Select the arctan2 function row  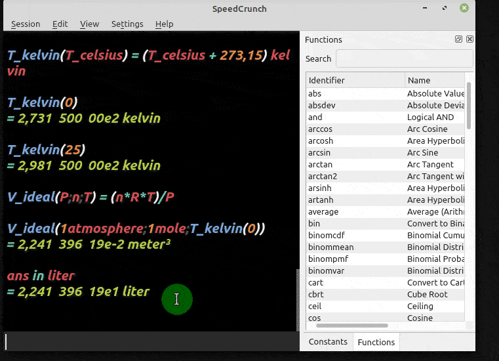tap(386, 176)
